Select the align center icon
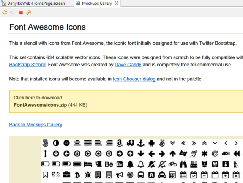The image size is (243, 183). click(77, 143)
